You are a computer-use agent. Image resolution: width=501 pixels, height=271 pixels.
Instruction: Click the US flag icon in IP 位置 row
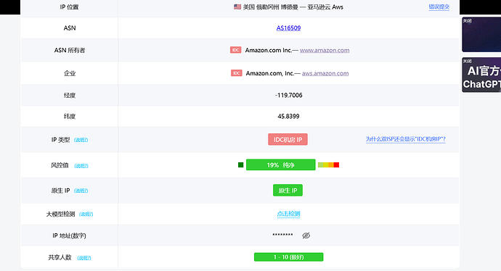237,7
